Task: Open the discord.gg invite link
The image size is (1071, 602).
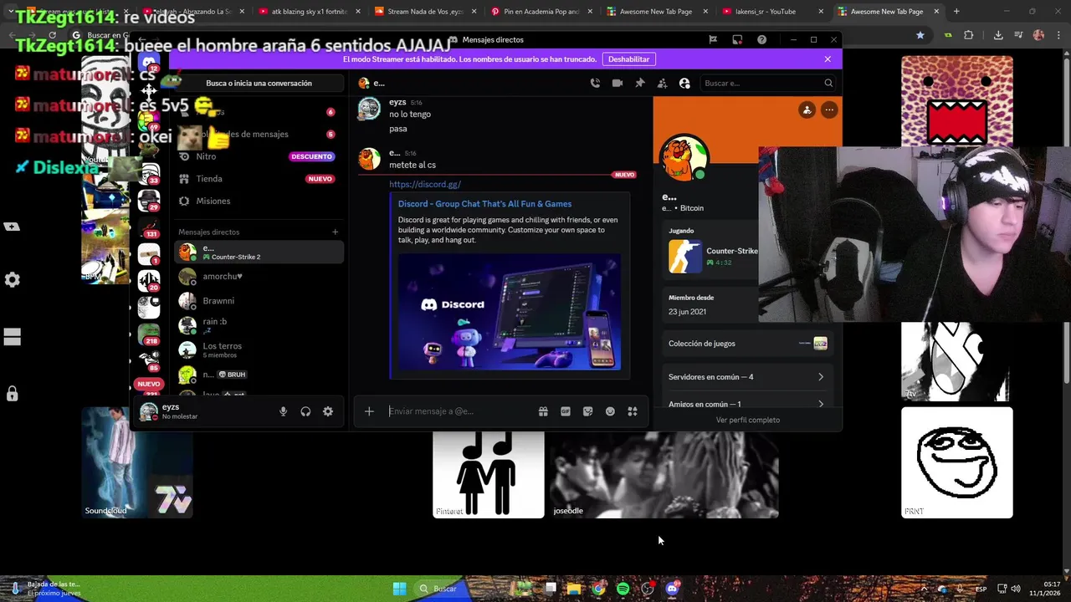Action: [425, 184]
